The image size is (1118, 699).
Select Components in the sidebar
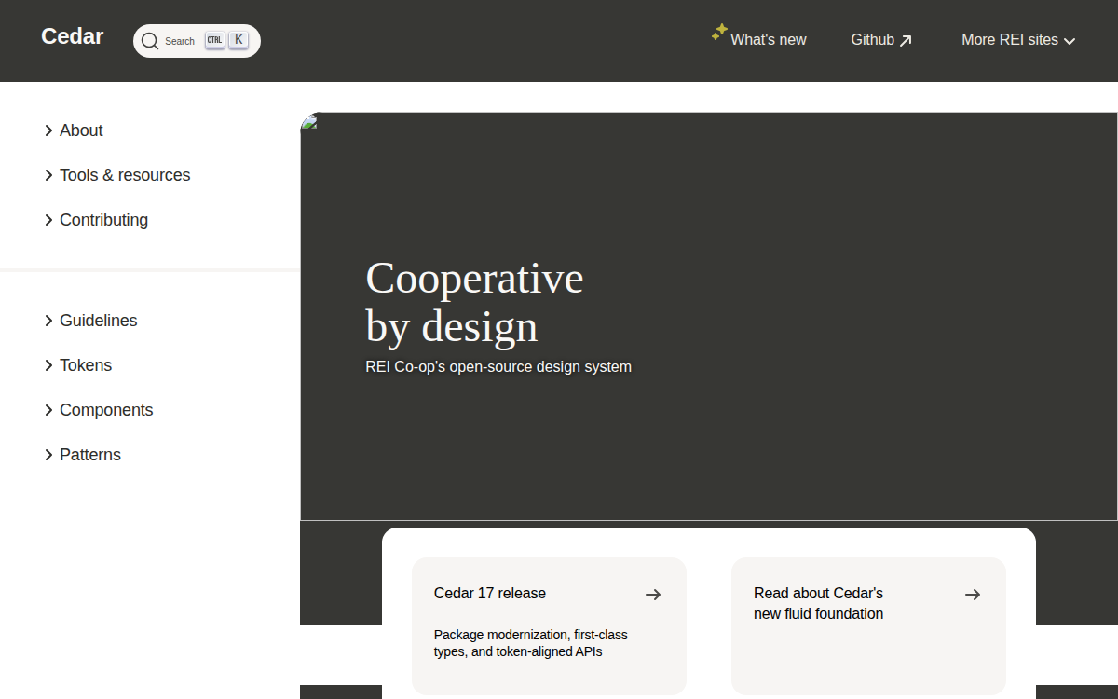click(106, 410)
